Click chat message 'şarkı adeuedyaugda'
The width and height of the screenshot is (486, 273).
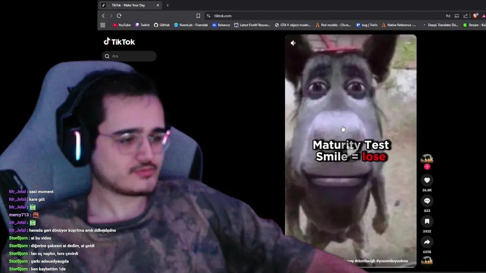point(49,261)
